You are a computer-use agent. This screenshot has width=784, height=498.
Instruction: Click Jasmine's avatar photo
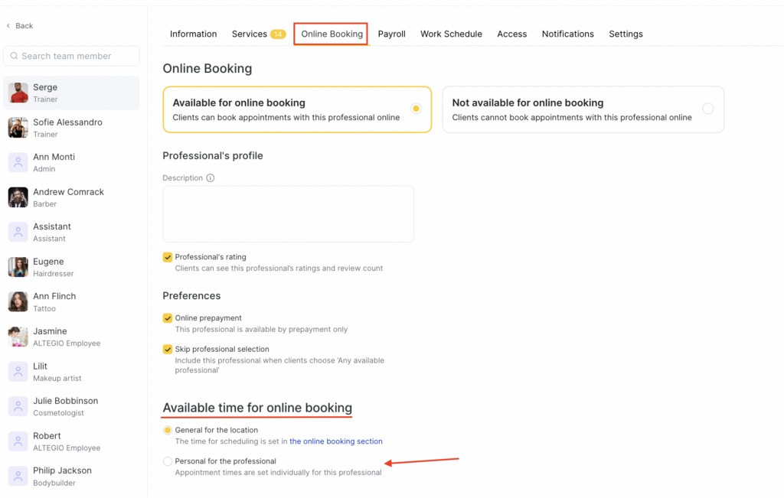pos(18,337)
